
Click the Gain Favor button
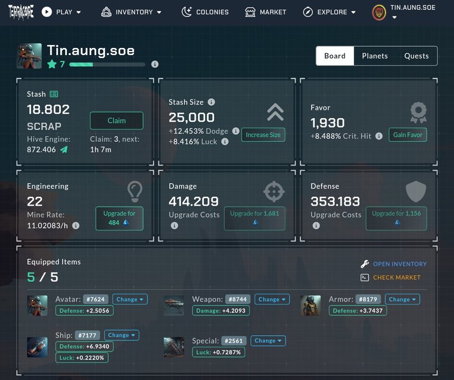(408, 135)
